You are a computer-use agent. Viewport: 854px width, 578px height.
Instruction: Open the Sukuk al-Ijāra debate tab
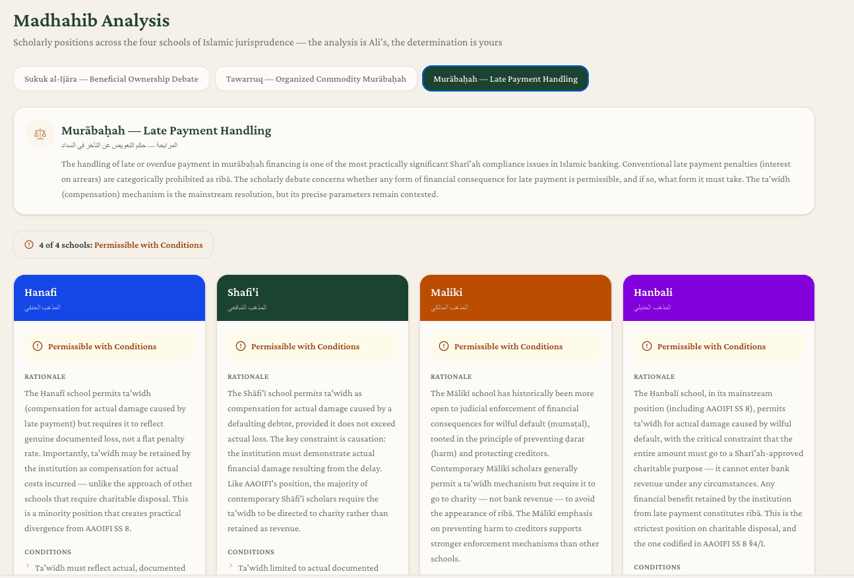coord(111,78)
